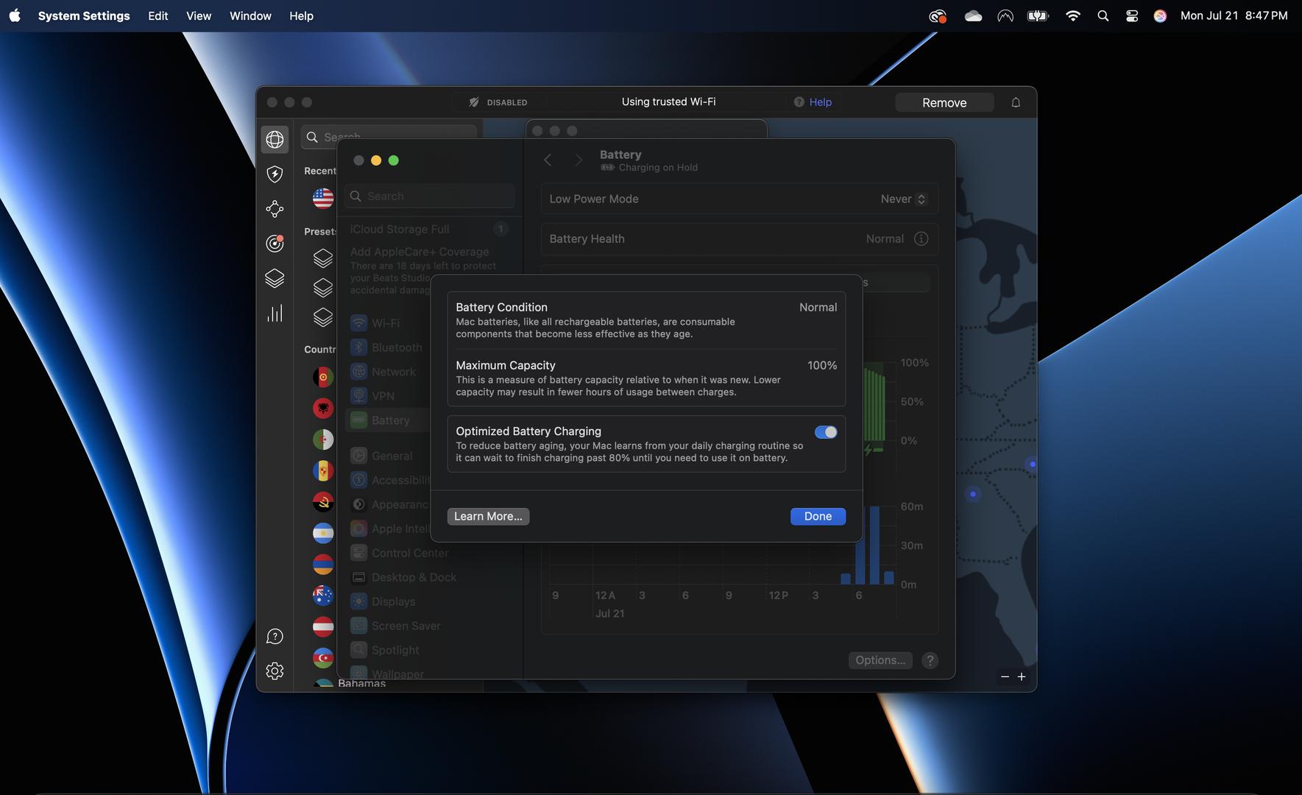
Task: Select the Andorra flag in country list
Action: point(323,470)
